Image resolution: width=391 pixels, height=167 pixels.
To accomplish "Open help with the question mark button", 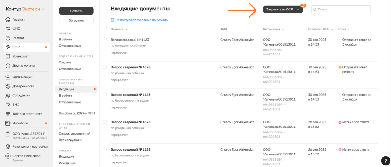I will (385, 161).
